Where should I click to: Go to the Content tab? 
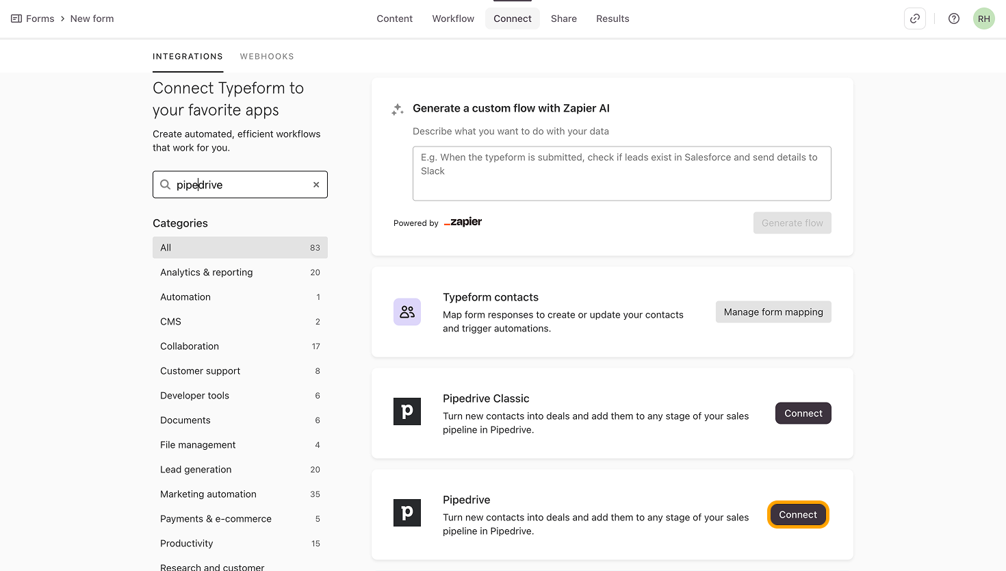[395, 18]
